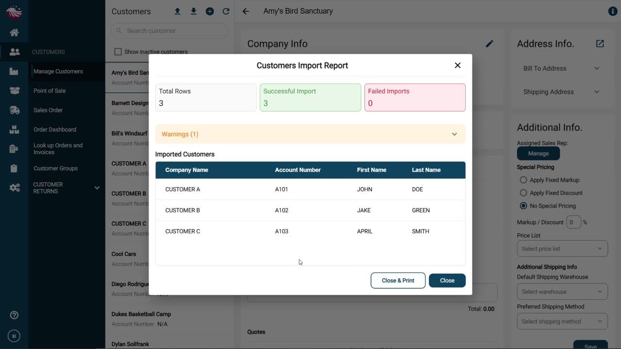Open Point of Sale from the menu
The width and height of the screenshot is (621, 349).
click(x=49, y=91)
